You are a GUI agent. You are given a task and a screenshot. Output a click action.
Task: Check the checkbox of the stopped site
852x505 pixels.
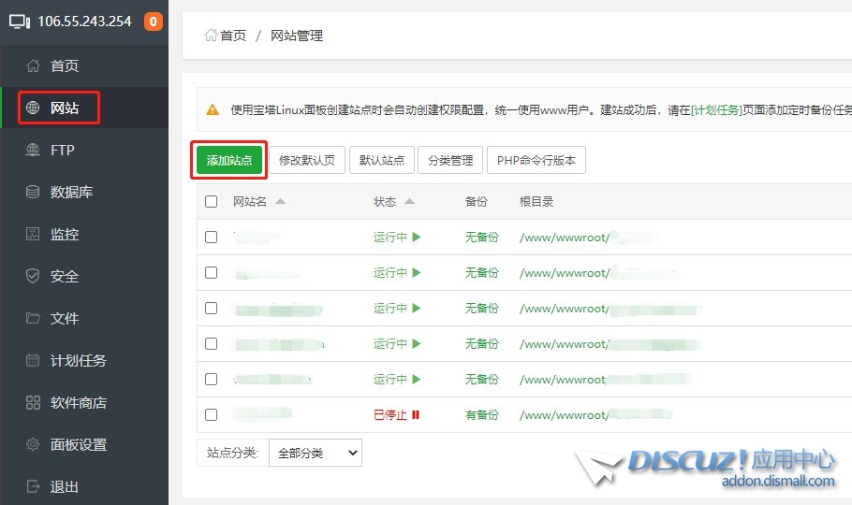click(x=211, y=414)
